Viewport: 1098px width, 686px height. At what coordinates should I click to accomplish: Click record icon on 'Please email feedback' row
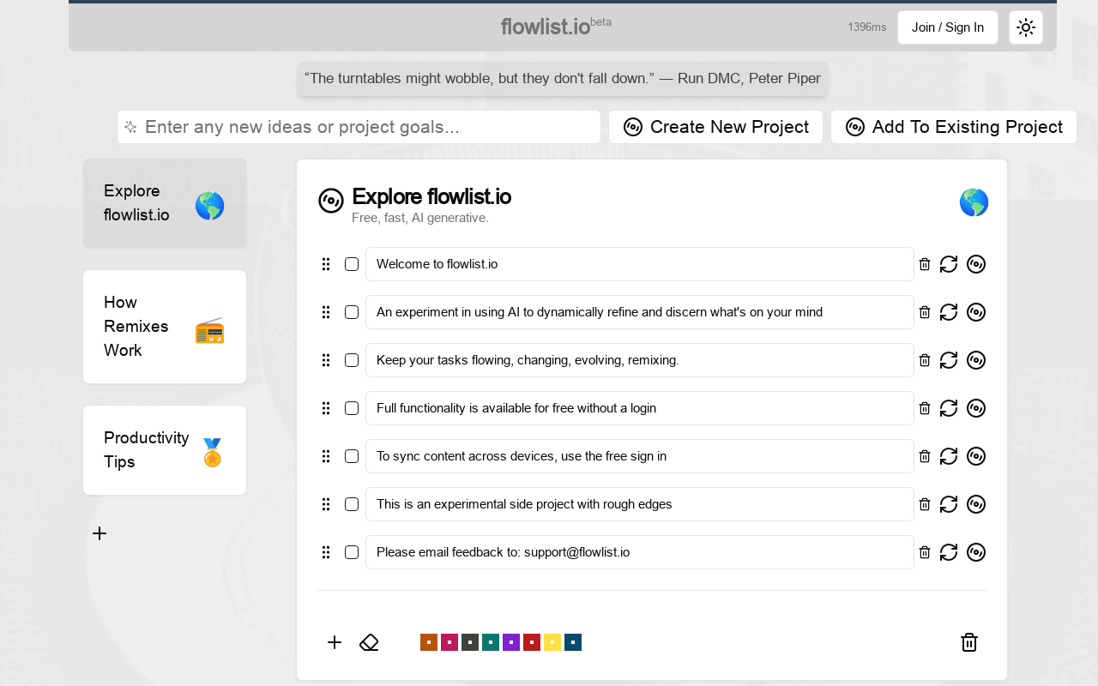976,552
